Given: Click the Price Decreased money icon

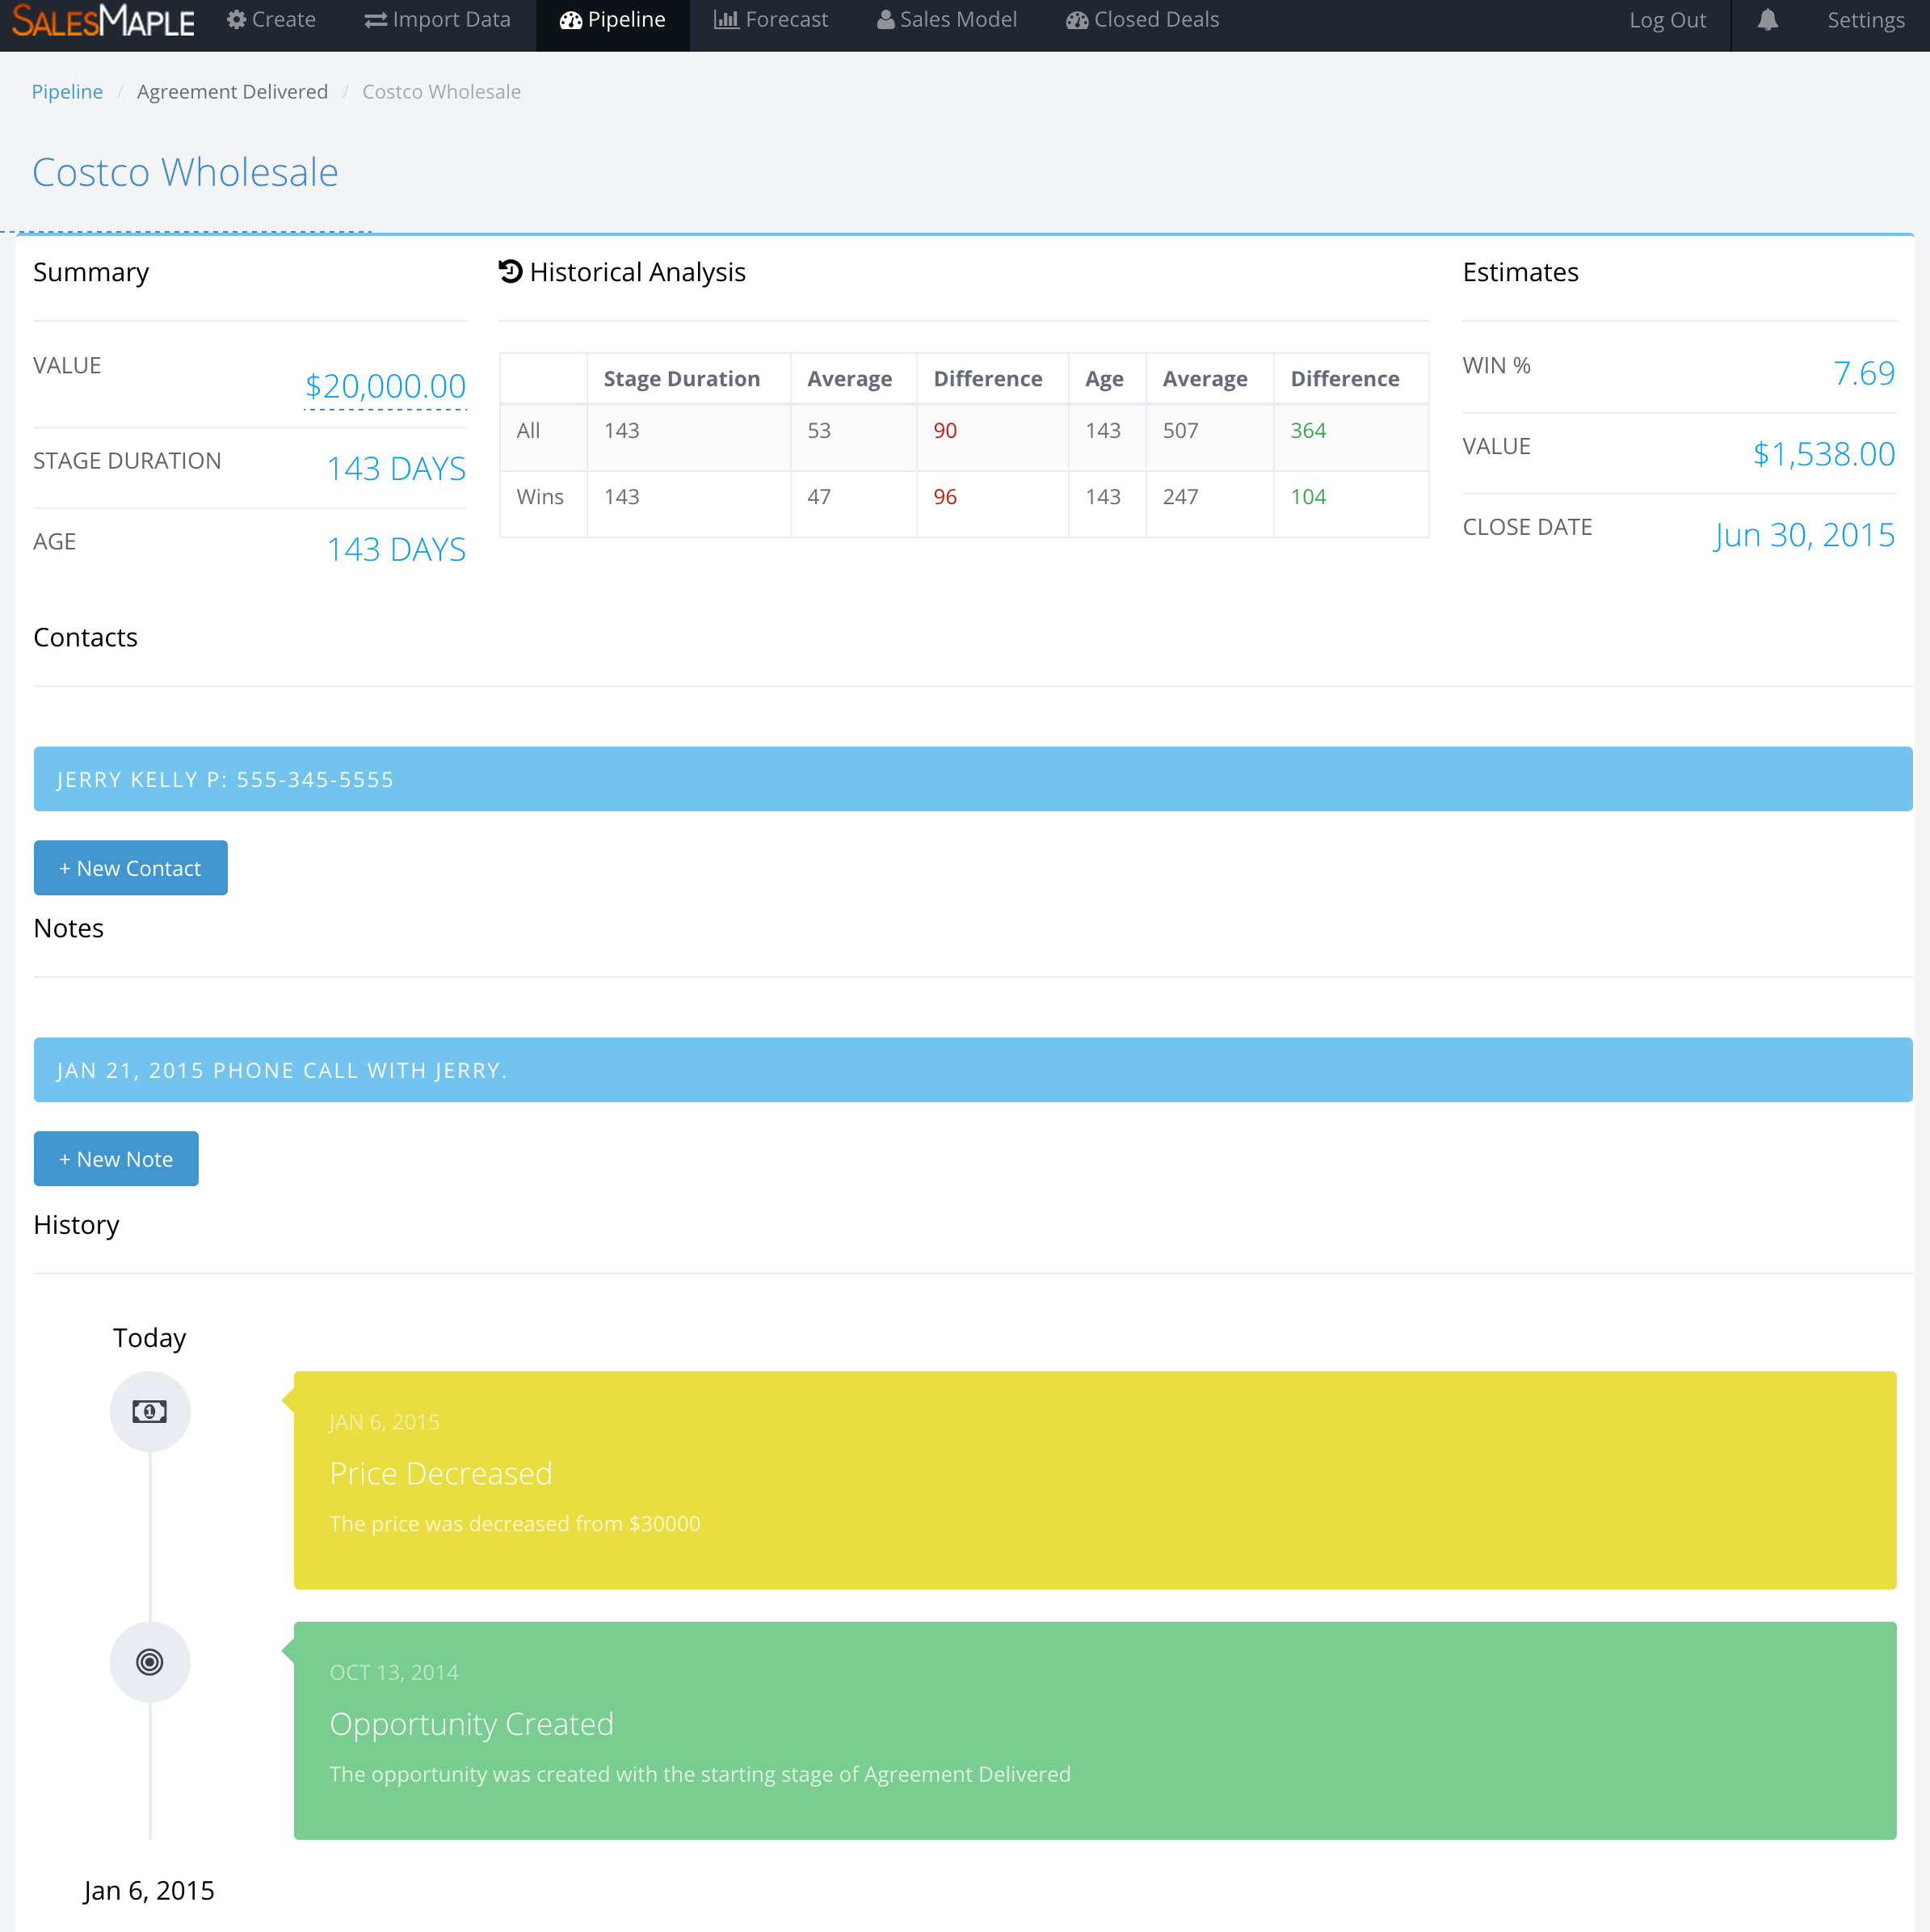Looking at the screenshot, I should [150, 1411].
